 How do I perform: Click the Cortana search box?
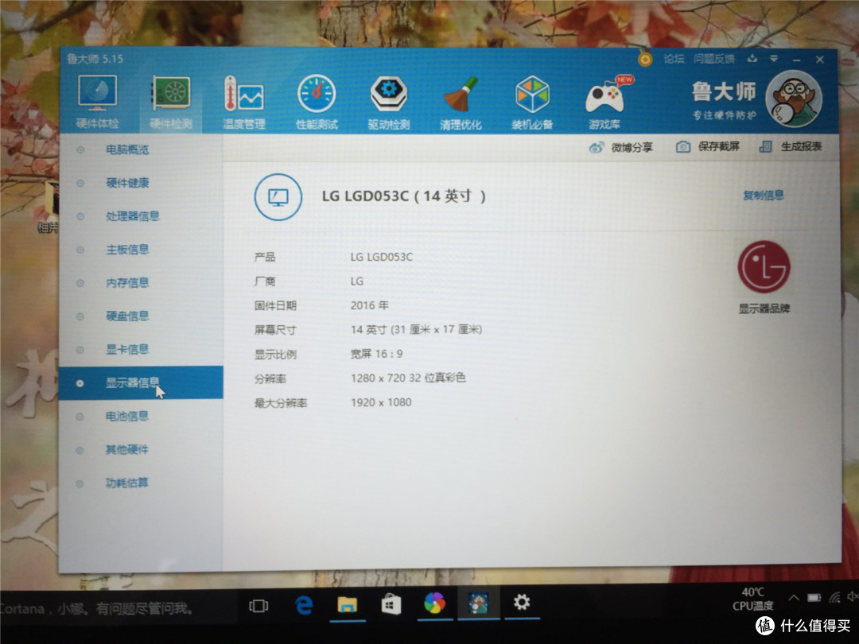coord(119,608)
